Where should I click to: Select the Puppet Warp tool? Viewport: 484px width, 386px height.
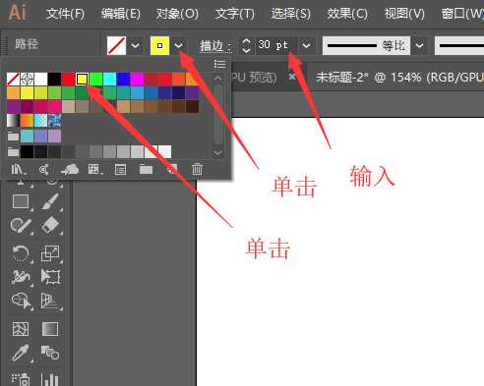(21, 277)
